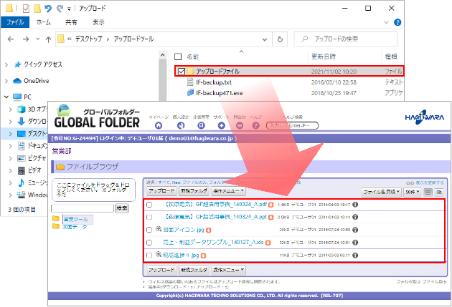Viewport: 452px width, 307px height.
Task: Open the address bar history dropdown
Action: pos(264,39)
